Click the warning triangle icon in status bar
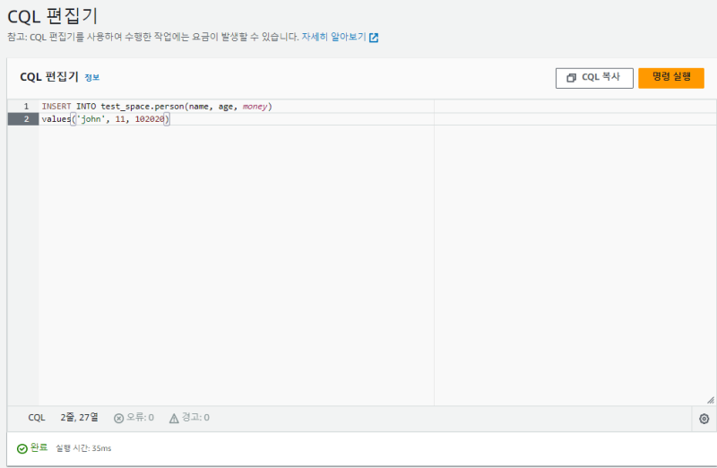This screenshot has height=468, width=717. tap(174, 418)
